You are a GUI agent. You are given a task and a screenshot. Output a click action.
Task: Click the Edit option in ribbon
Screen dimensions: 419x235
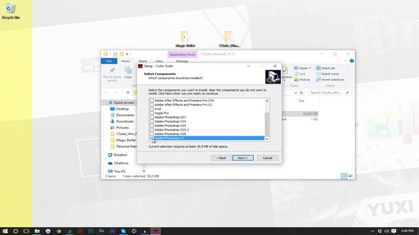[300, 74]
